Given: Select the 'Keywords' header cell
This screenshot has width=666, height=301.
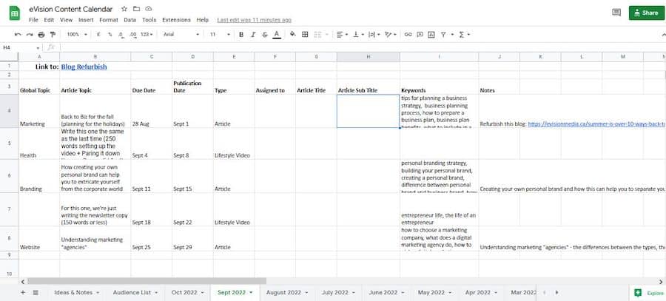Looking at the screenshot, I should tap(439, 87).
